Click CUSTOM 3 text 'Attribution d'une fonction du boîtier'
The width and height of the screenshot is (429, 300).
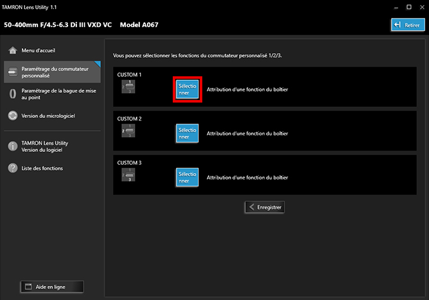tap(247, 178)
